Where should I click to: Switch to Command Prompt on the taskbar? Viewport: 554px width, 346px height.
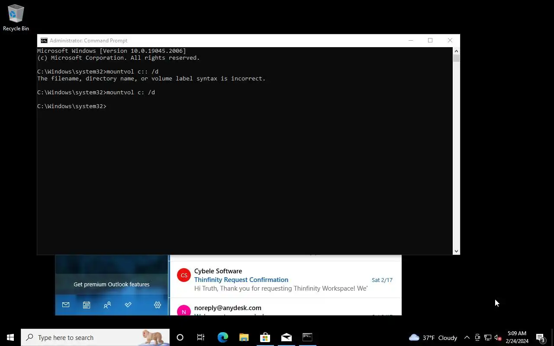coord(307,337)
